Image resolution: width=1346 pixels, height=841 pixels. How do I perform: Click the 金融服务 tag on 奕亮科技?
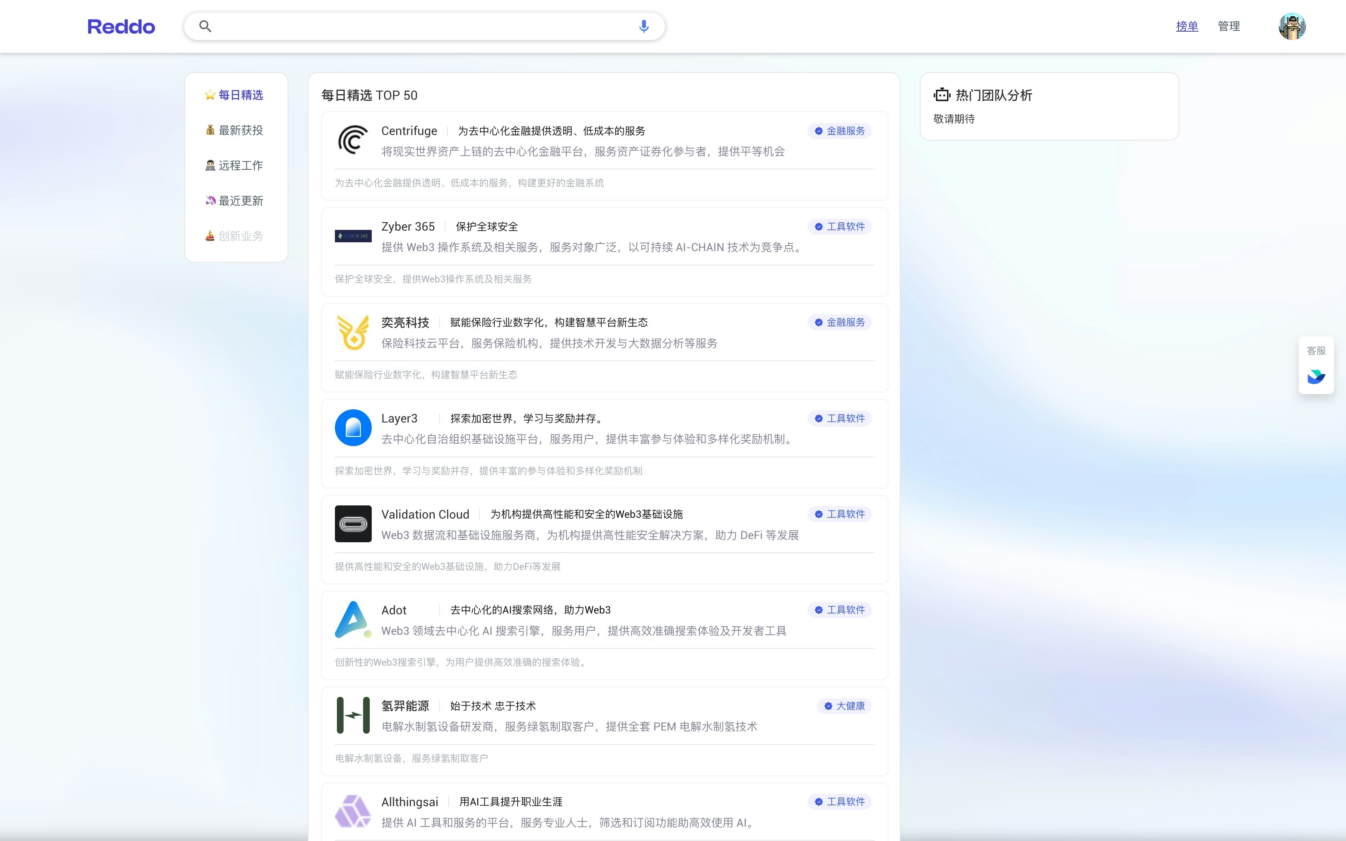(840, 323)
